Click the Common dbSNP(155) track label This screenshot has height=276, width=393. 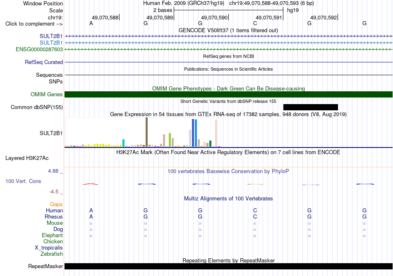click(37, 107)
